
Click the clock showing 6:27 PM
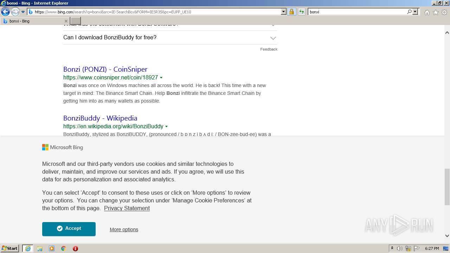point(432,248)
